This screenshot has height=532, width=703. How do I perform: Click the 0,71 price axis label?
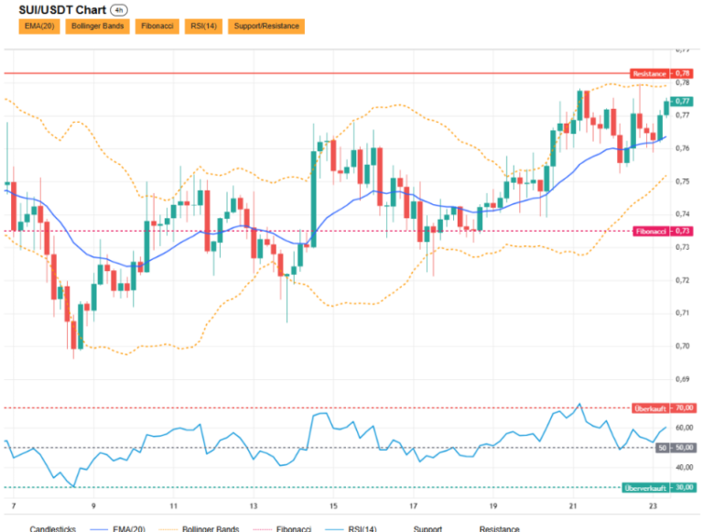pos(682,313)
